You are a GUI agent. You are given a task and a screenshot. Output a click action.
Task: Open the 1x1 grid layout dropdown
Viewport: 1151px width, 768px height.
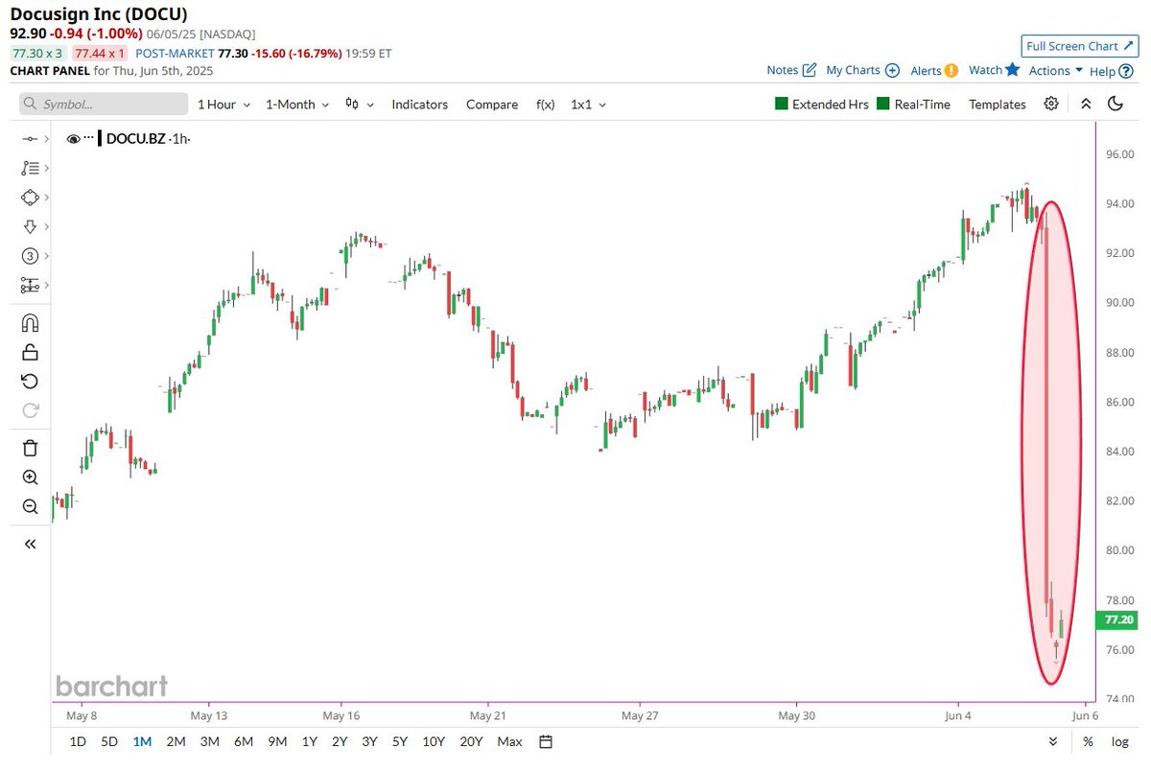click(588, 104)
